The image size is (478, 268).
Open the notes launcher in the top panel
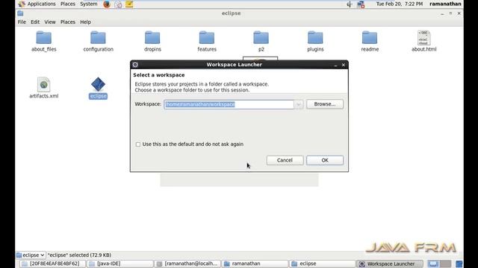tap(129, 4)
